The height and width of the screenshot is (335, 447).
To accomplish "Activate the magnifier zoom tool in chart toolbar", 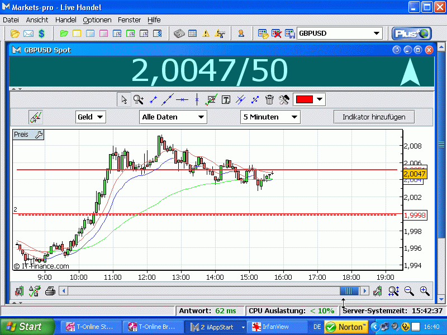I will pyautogui.click(x=138, y=100).
